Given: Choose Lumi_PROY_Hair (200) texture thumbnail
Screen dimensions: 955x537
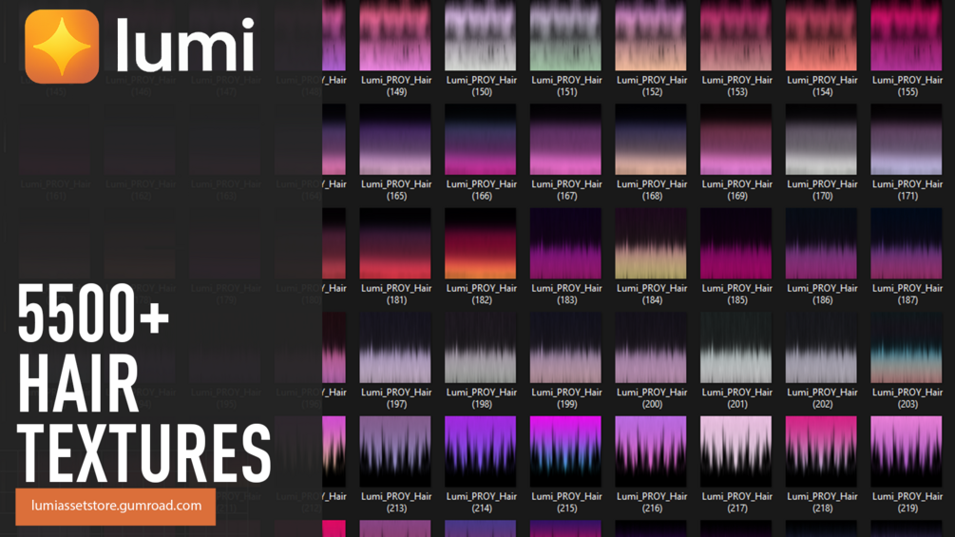Looking at the screenshot, I should coord(651,348).
